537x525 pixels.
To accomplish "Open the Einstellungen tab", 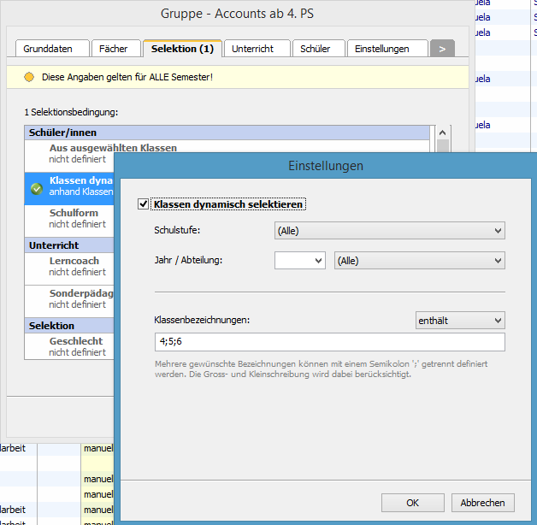I will coord(387,50).
